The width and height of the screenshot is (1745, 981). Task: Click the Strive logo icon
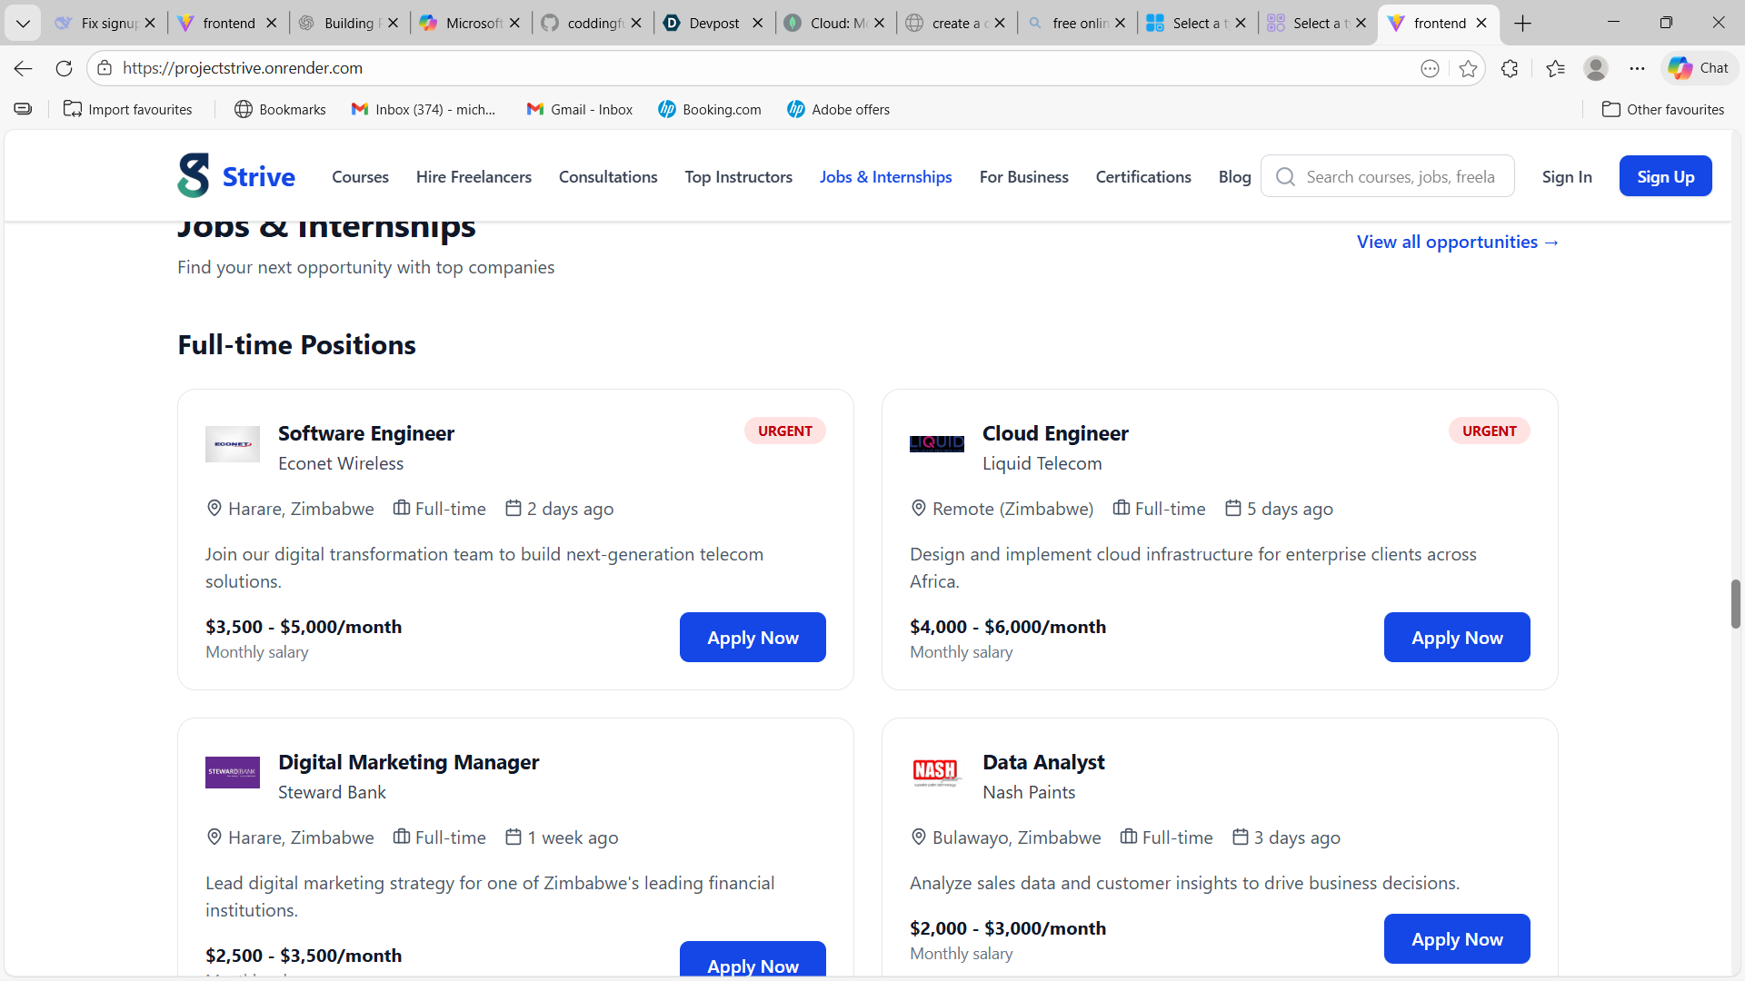pyautogui.click(x=193, y=176)
